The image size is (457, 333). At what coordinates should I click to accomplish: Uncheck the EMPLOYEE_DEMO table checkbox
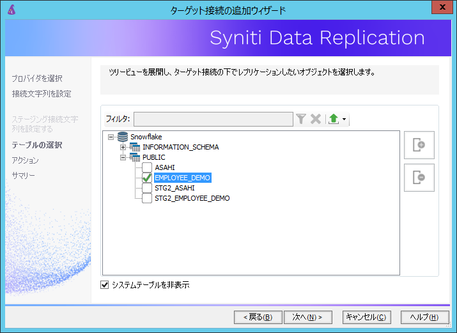[x=147, y=178]
